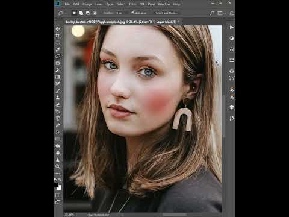Click the unsplash.jpg document tab
Viewport: 289px width, 217px height.
123,22
